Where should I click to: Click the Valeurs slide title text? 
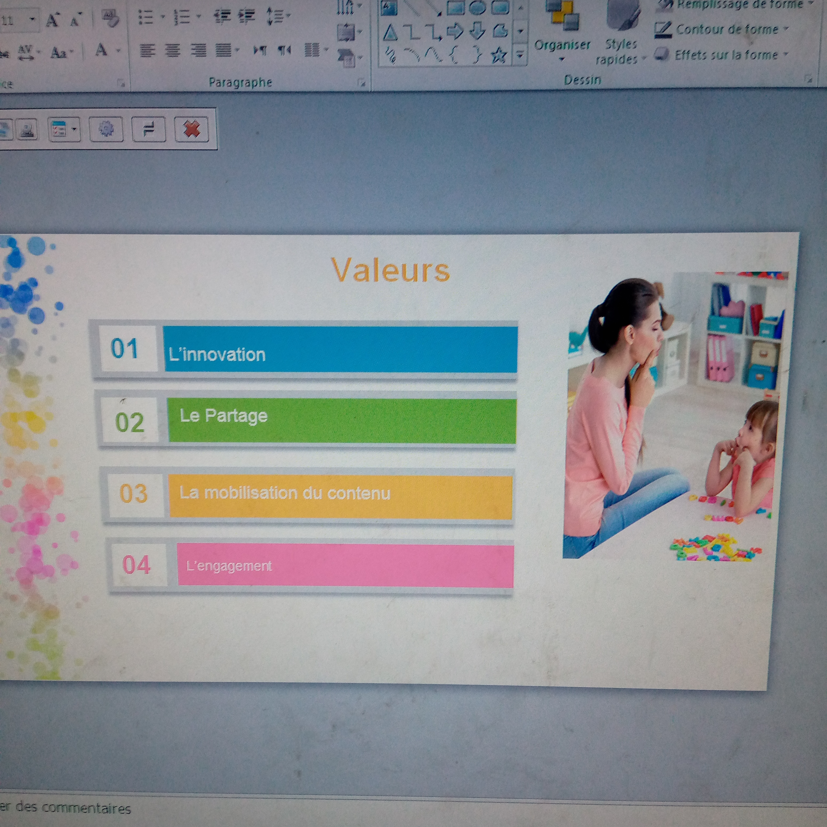coord(390,270)
